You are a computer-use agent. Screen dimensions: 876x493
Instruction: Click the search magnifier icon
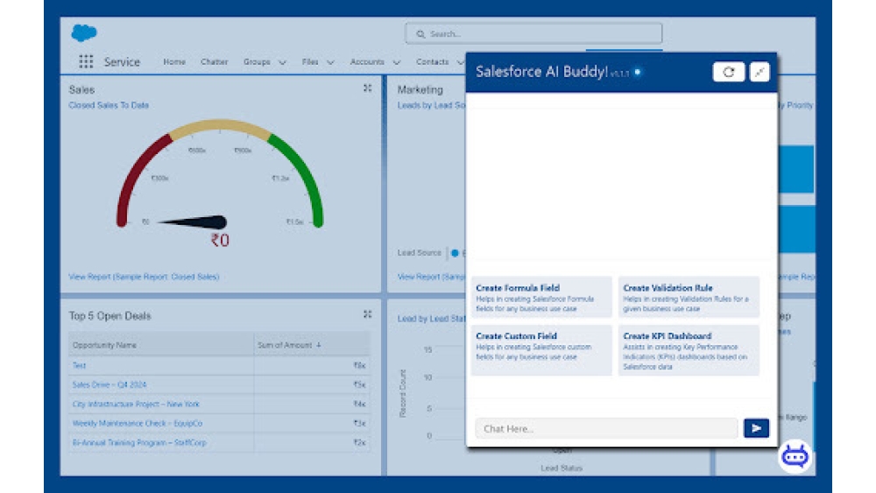click(x=420, y=34)
